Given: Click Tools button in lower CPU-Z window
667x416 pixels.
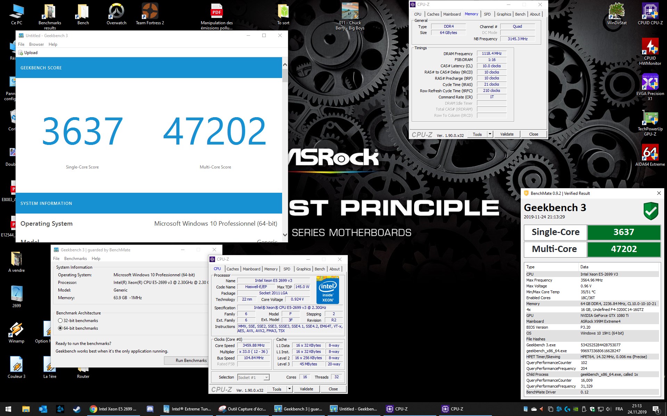Looking at the screenshot, I should point(277,389).
